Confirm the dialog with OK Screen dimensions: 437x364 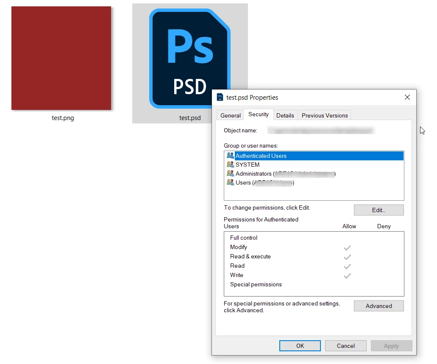tap(300, 346)
